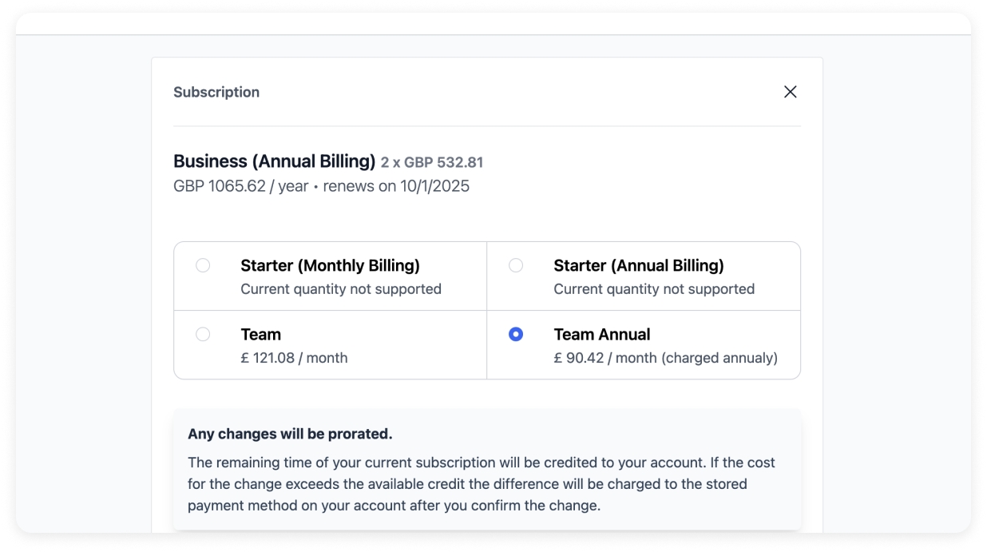Click the GBP 1065.62 / year total
Image resolution: width=987 pixels, height=552 pixels.
pyautogui.click(x=240, y=186)
